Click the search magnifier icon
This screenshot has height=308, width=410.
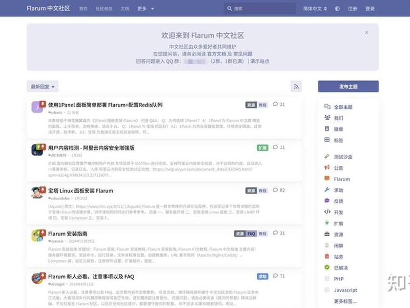coord(229,9)
